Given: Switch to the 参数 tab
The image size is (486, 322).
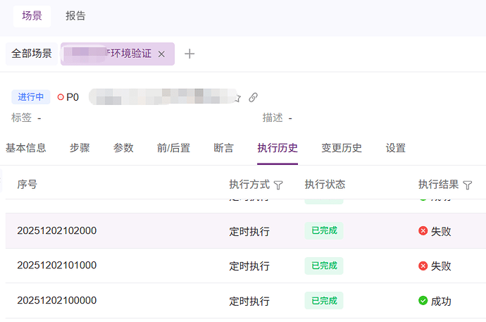Looking at the screenshot, I should [x=123, y=148].
